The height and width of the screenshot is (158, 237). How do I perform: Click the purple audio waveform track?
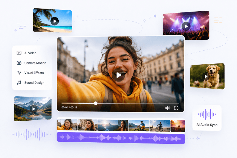point(121,138)
